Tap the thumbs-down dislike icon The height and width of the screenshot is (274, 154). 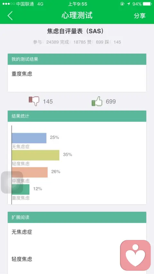(34, 101)
